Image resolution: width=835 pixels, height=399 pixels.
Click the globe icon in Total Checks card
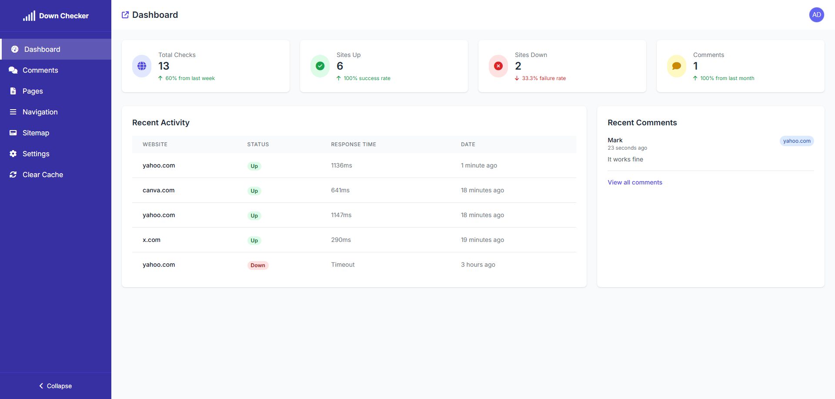[x=142, y=66]
